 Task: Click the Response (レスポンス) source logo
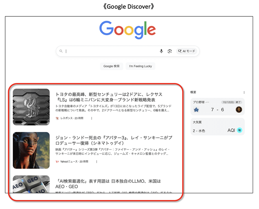pos(57,118)
